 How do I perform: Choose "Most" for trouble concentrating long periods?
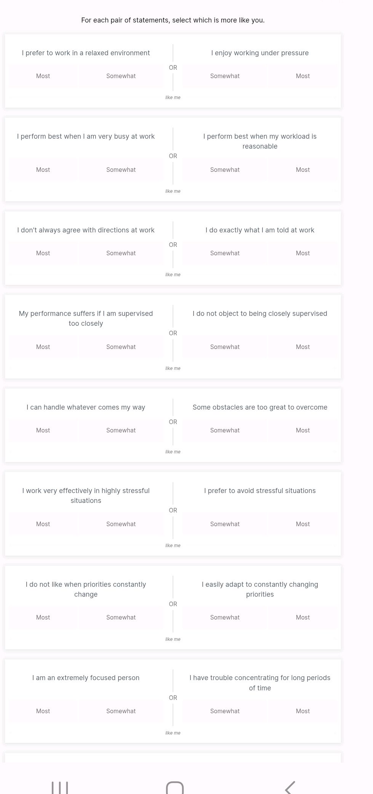point(303,711)
